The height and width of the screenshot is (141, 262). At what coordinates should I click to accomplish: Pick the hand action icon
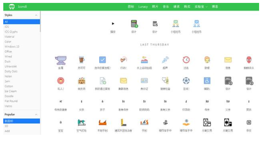tap(123, 60)
